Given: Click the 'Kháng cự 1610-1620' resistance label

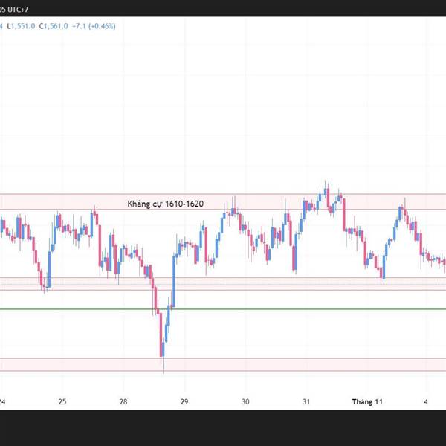Looking at the screenshot, I should point(165,204).
